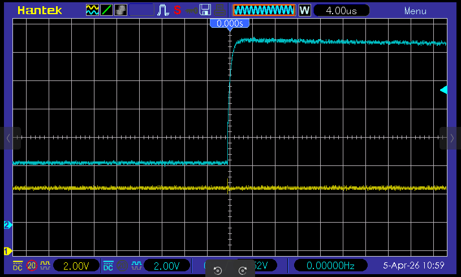Toggle the W window zoom indicator

tap(304, 10)
